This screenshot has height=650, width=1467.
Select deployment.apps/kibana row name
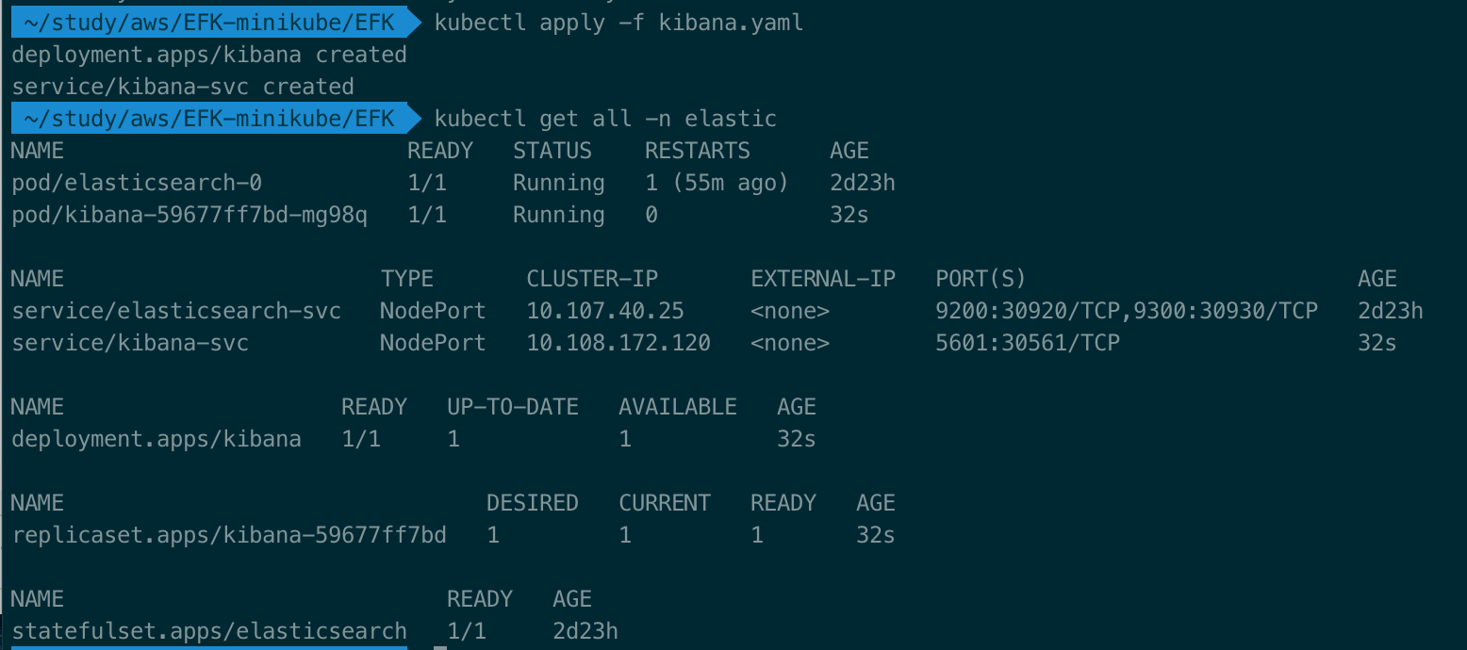(x=157, y=439)
